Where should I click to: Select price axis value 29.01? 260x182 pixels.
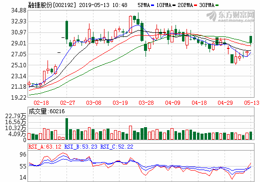click(x=18, y=43)
